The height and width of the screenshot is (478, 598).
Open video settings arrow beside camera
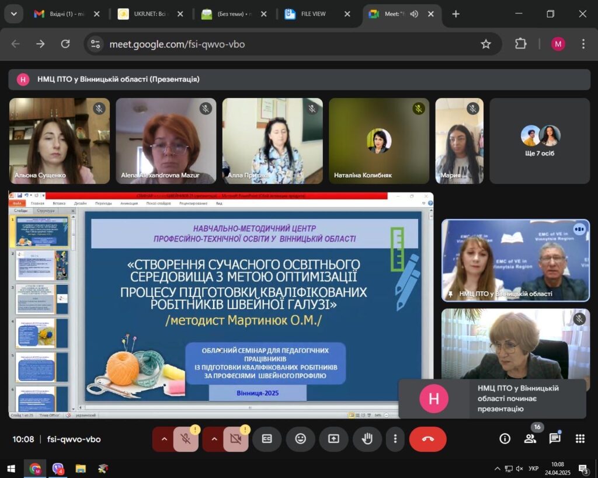tap(214, 439)
